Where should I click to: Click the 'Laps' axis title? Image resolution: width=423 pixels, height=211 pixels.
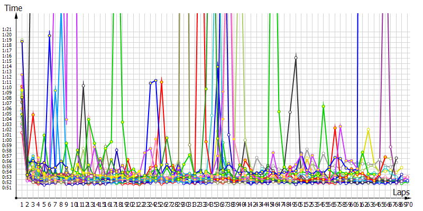pos(402,194)
